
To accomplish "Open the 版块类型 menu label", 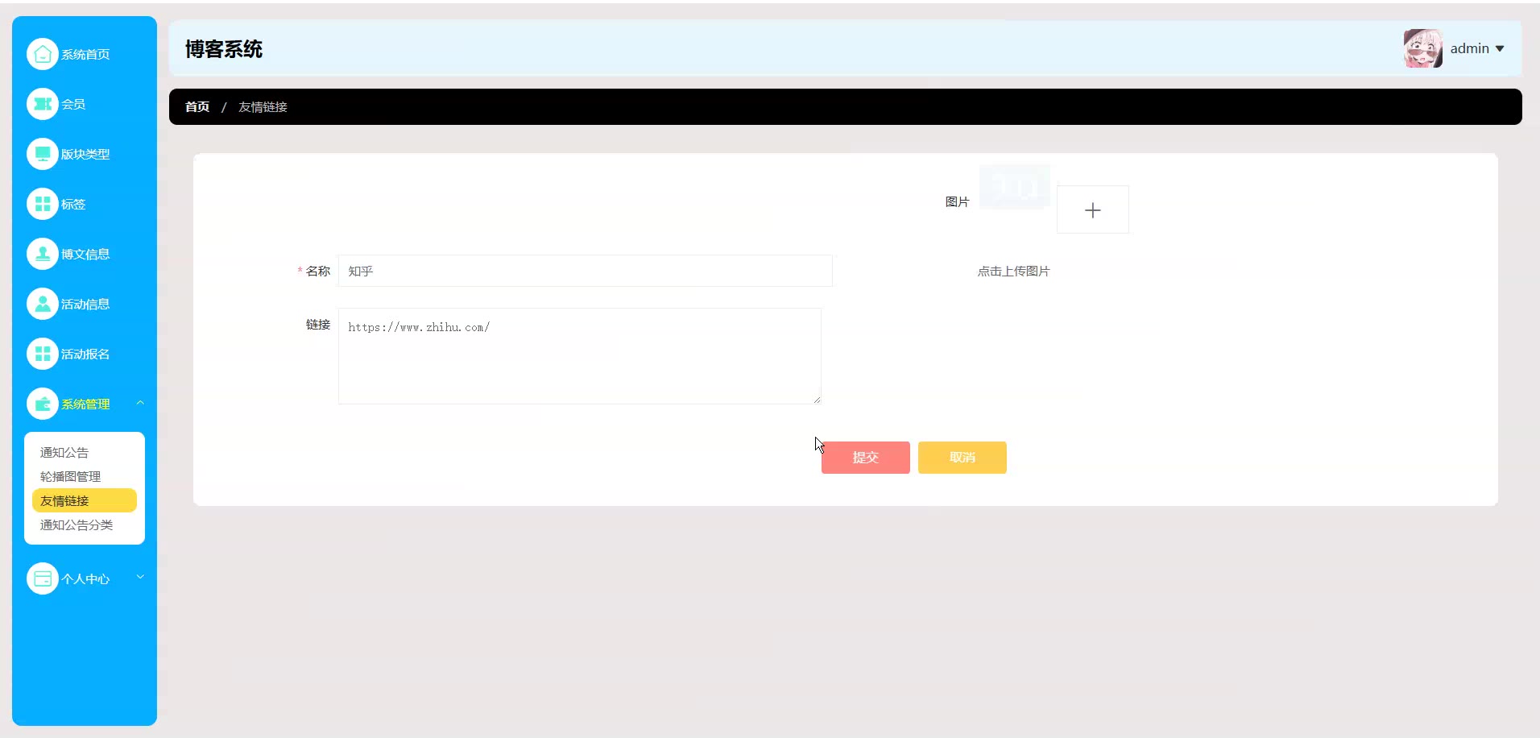I will [85, 155].
